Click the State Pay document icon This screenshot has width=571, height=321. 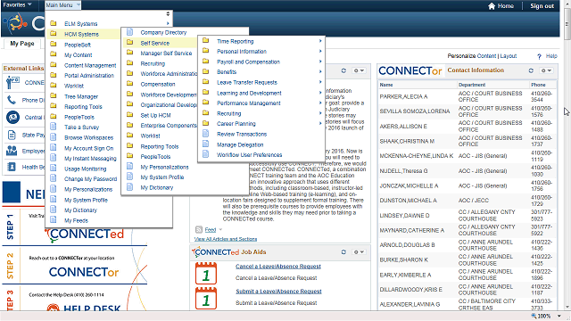click(x=12, y=135)
